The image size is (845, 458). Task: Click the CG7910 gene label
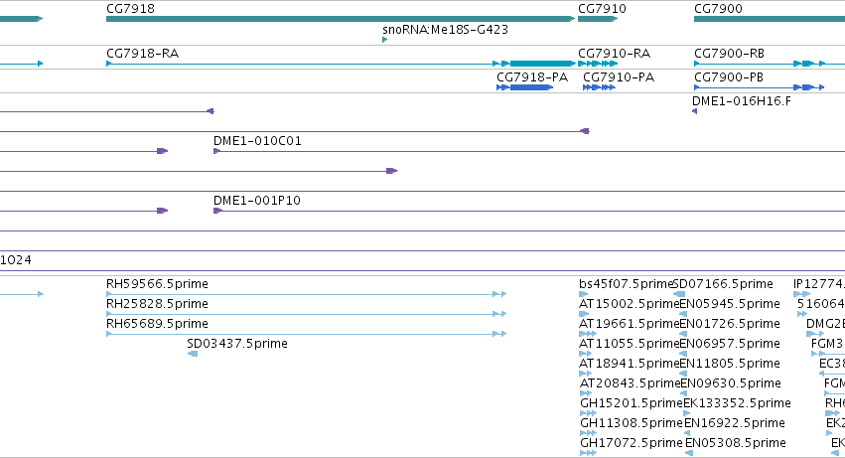click(602, 9)
